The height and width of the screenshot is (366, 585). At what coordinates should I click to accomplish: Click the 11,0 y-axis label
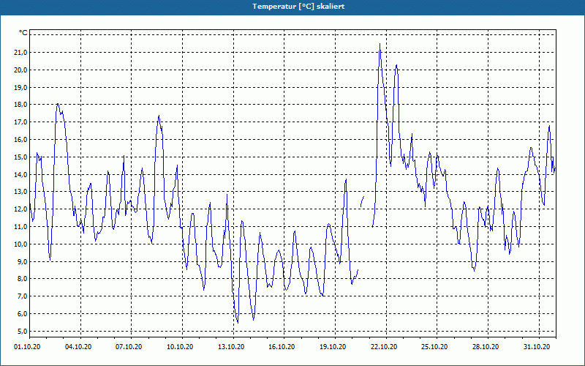tap(20, 227)
